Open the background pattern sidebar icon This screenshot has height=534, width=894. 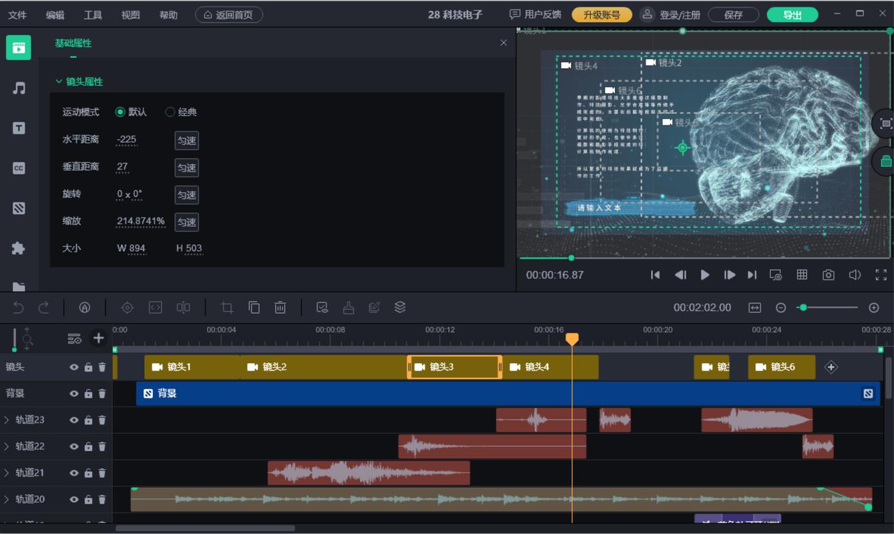[19, 208]
